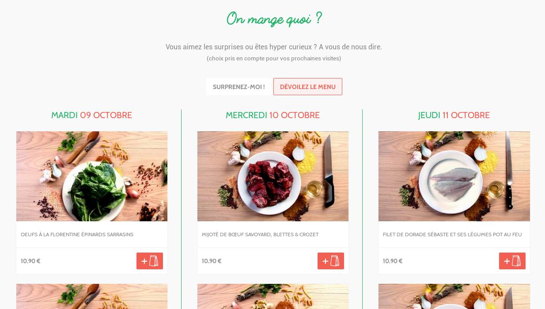The image size is (545, 309).
Task: Open the spinach dish photo
Action: pos(92,176)
